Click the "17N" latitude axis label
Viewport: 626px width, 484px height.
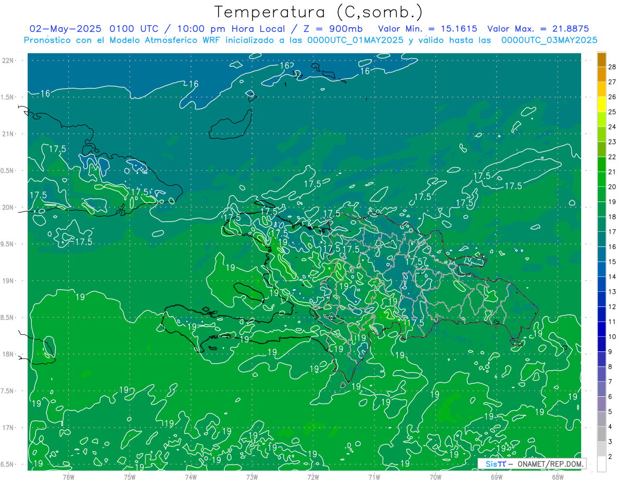pyautogui.click(x=8, y=428)
